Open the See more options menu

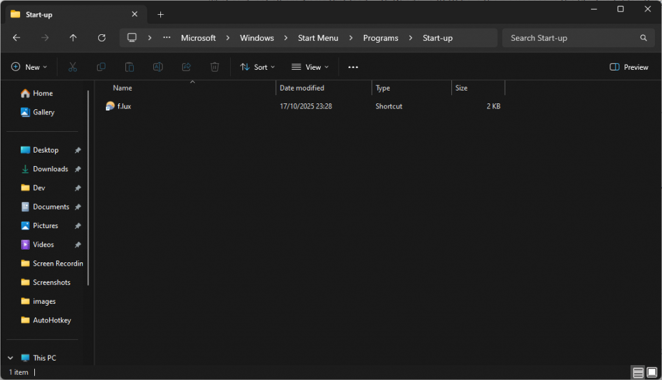(352, 67)
